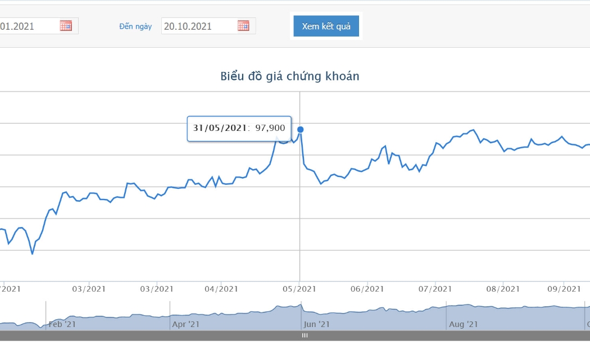The width and height of the screenshot is (590, 354).
Task: Click the Feb '21 navigator label
Action: (62, 324)
